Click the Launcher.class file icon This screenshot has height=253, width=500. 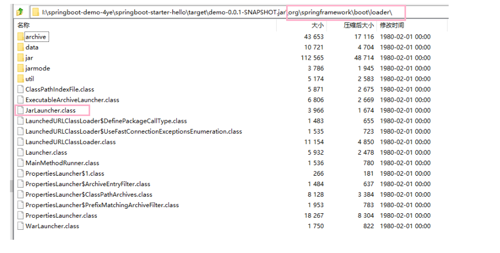[x=21, y=152]
